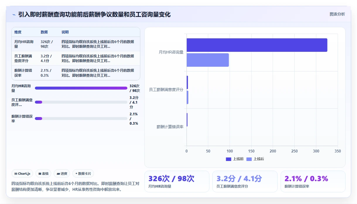Select the 数据卡片 tag chip
The width and height of the screenshot is (357, 204).
click(83, 174)
